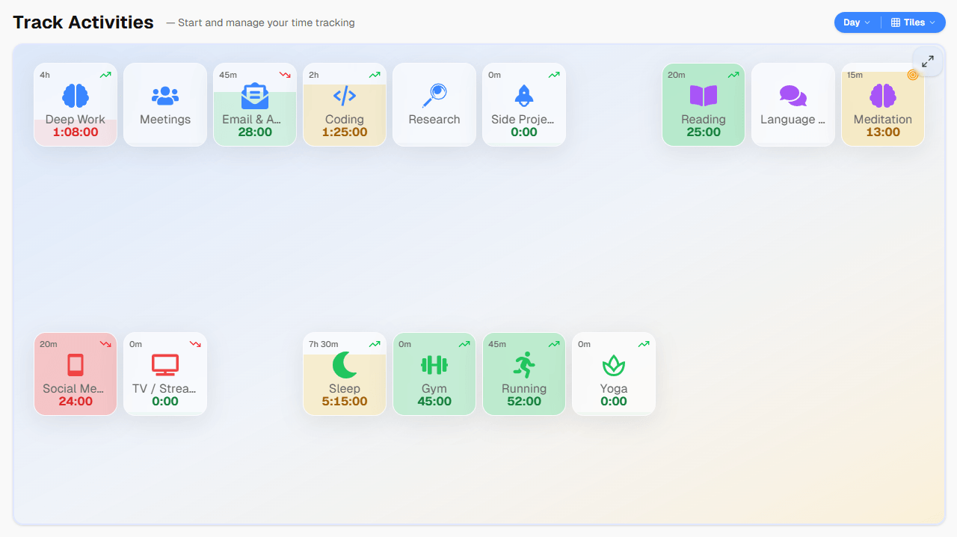Start the Meetings people icon tile
This screenshot has width=957, height=537.
[x=165, y=96]
